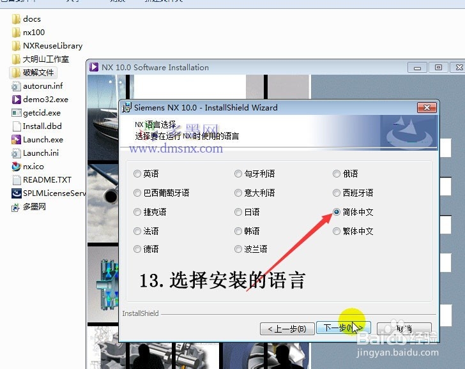
Task: Choose 法语 radio option
Action: (137, 231)
